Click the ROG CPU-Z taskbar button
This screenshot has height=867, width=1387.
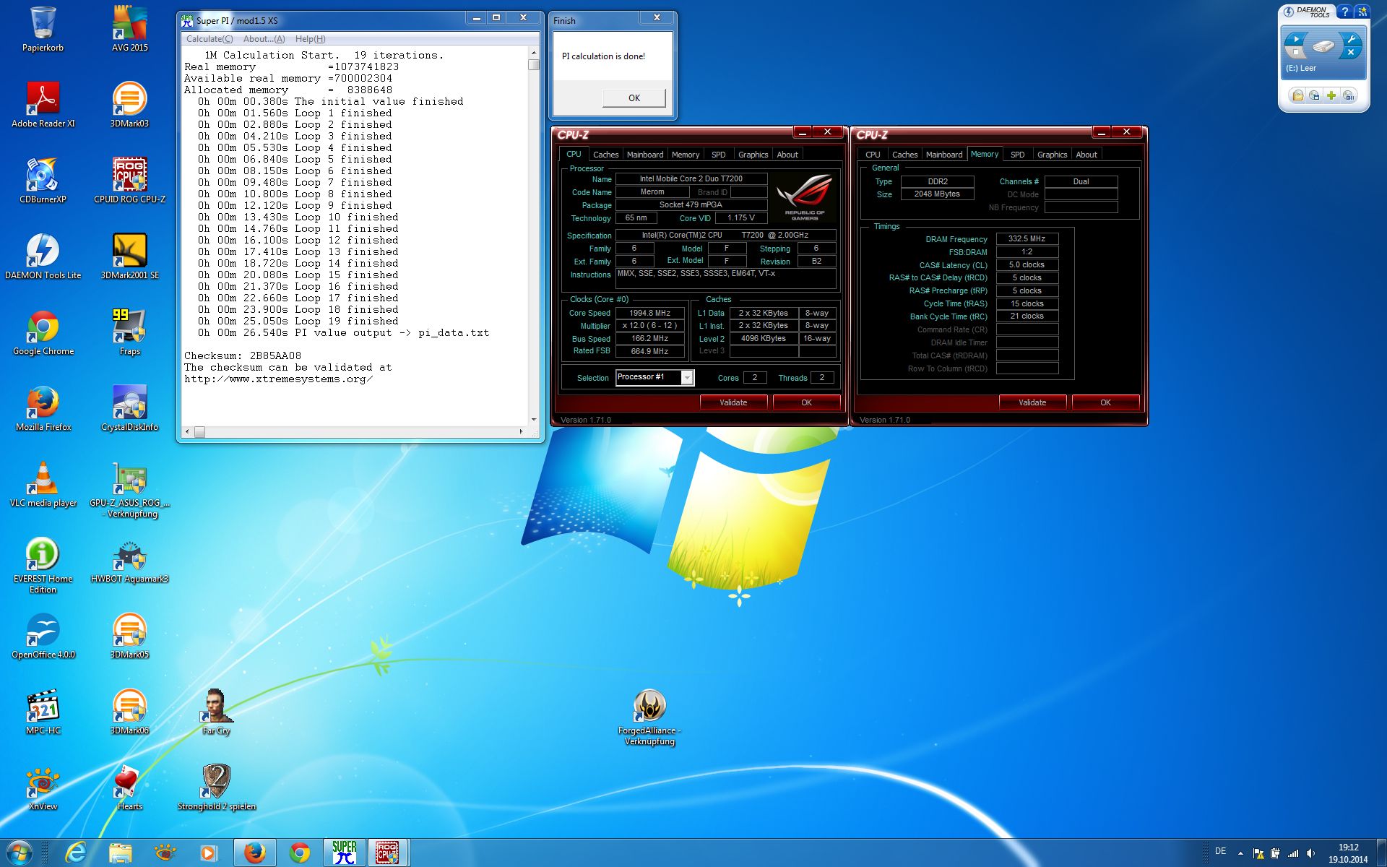387,853
